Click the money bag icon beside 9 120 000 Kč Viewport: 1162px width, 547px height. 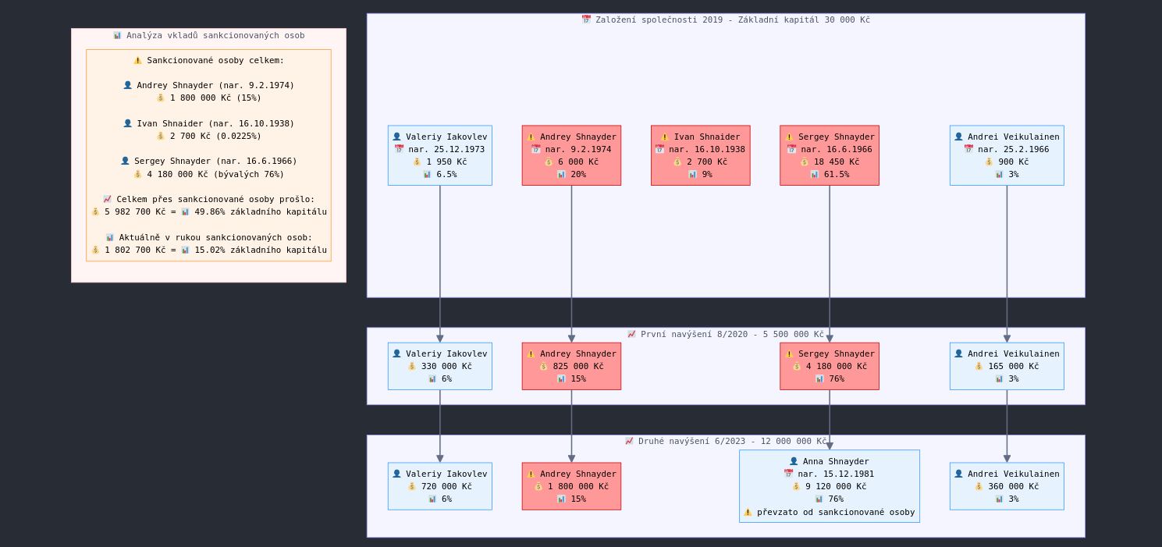[x=796, y=487]
